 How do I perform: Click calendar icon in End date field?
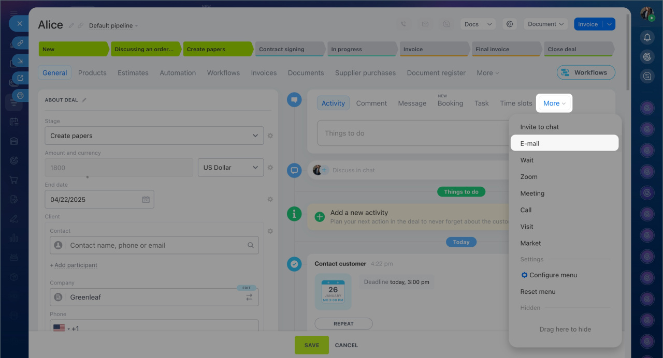pyautogui.click(x=146, y=200)
